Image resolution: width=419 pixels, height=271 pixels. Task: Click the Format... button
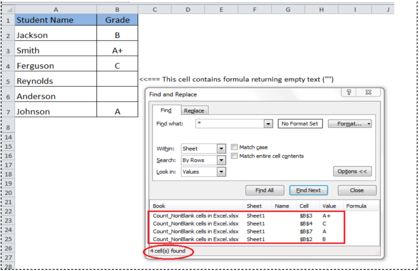(x=347, y=123)
